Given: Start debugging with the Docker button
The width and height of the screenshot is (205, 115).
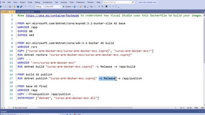Looking at the screenshot, I should click(x=67, y=7).
